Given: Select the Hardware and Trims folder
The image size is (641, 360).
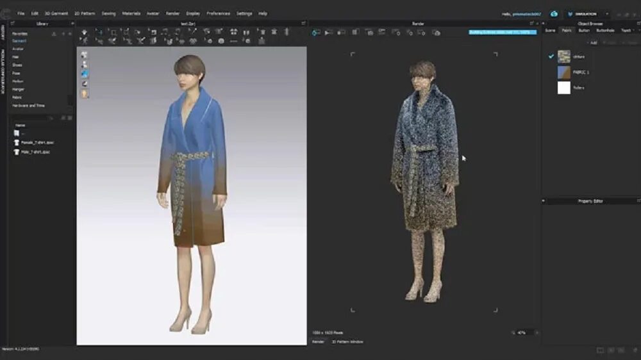Looking at the screenshot, I should (x=28, y=106).
